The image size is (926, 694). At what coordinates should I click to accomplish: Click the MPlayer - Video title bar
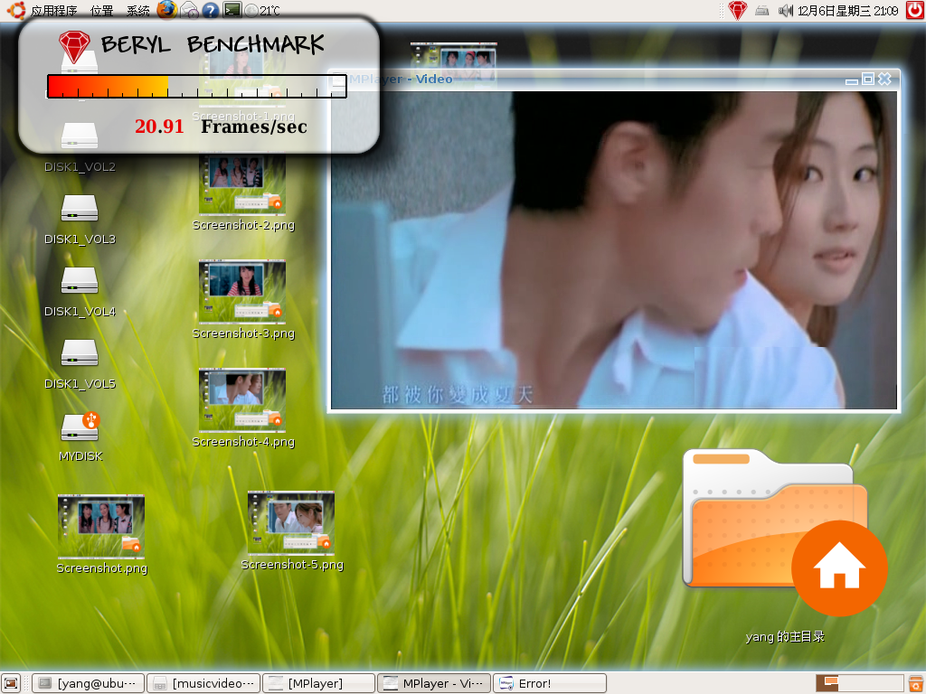click(614, 80)
